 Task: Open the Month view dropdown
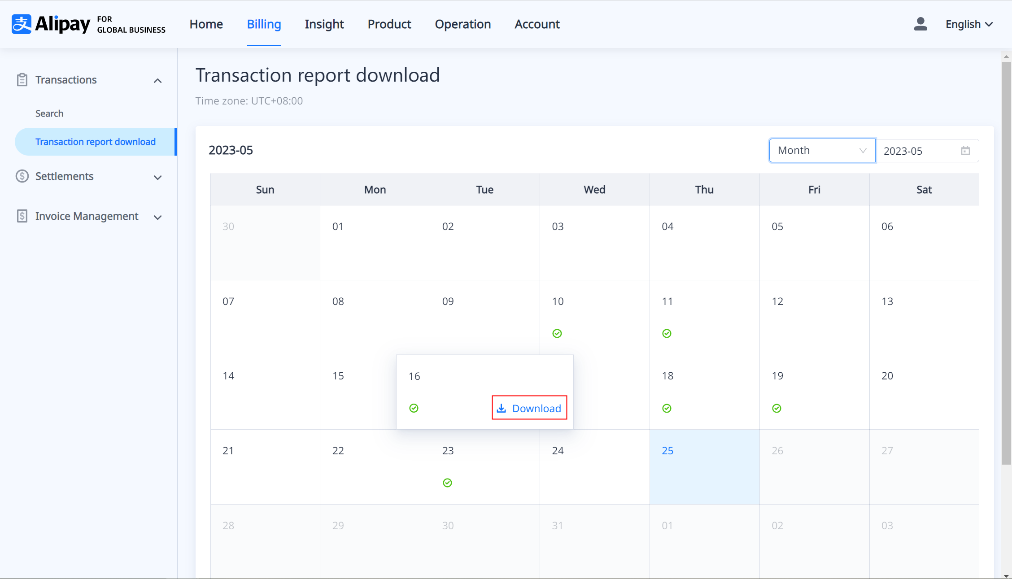tap(822, 151)
